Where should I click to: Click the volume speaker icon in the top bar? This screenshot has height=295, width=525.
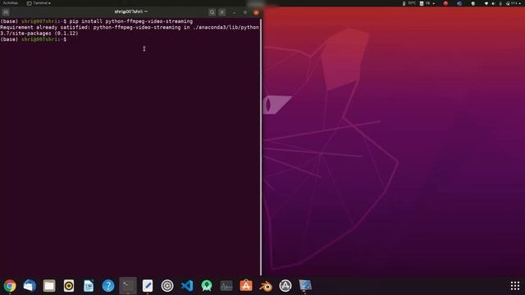click(x=493, y=3)
